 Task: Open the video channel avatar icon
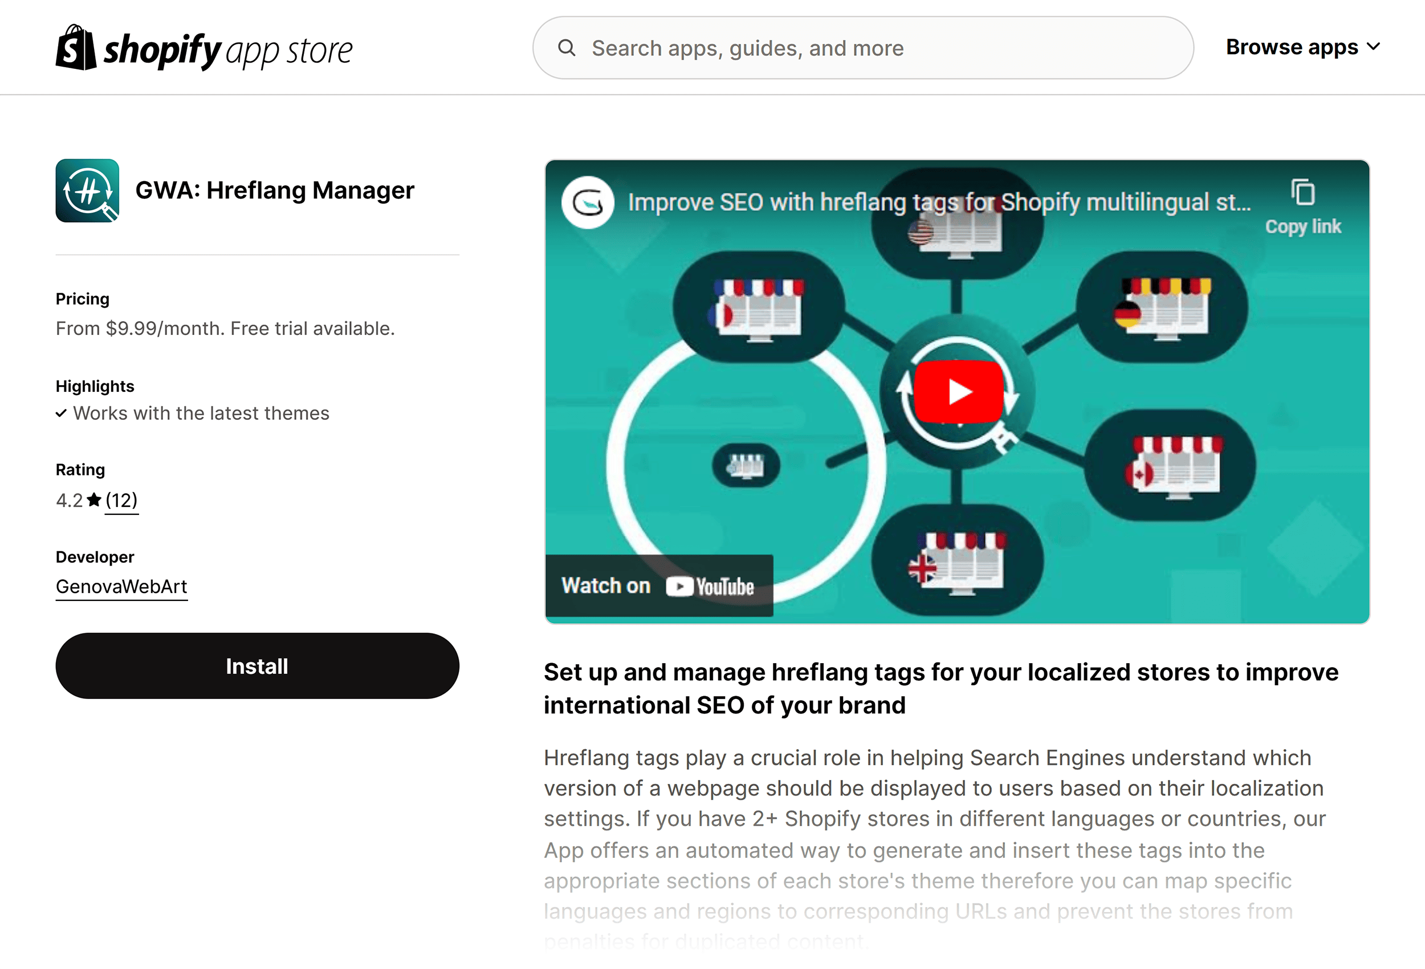pos(588,203)
